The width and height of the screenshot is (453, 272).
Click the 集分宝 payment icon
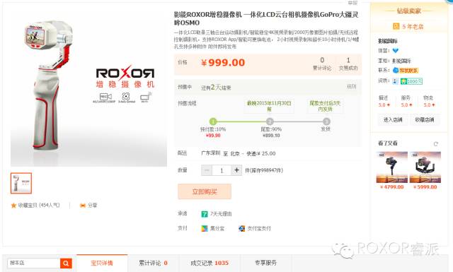(205, 228)
